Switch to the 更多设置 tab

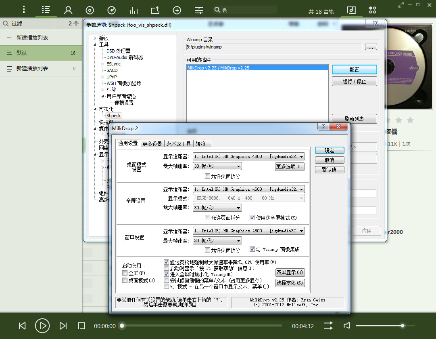(152, 144)
